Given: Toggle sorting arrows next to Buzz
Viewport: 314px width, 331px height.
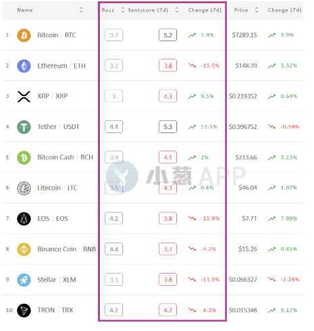Looking at the screenshot, I should [123, 10].
